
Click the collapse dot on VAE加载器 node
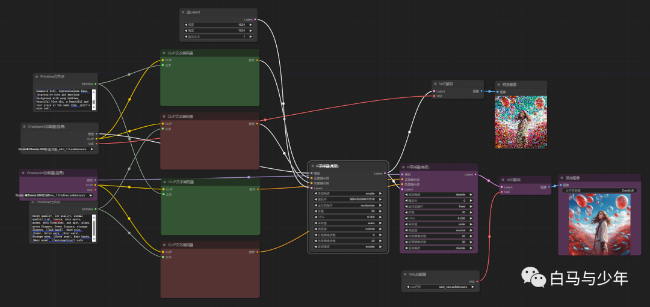pyautogui.click(x=405, y=275)
